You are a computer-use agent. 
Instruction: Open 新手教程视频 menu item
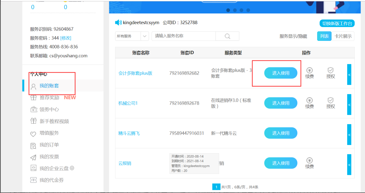click(54, 121)
